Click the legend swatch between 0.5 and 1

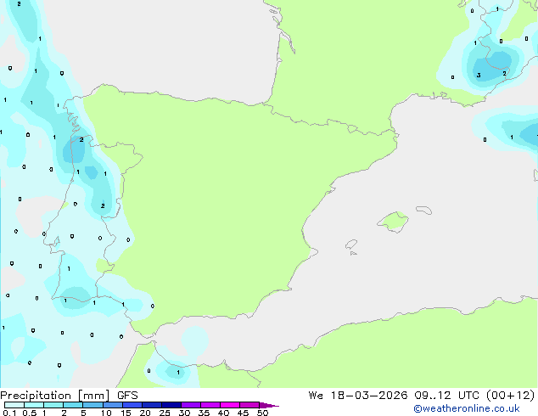click(x=34, y=405)
